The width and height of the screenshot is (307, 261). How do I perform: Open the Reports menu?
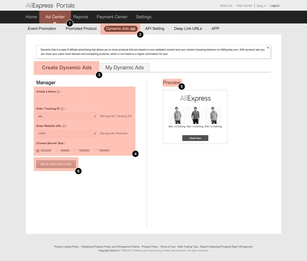coord(81,17)
